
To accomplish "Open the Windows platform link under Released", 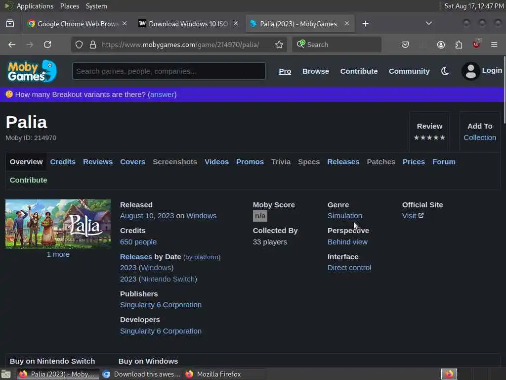I will pos(202,216).
